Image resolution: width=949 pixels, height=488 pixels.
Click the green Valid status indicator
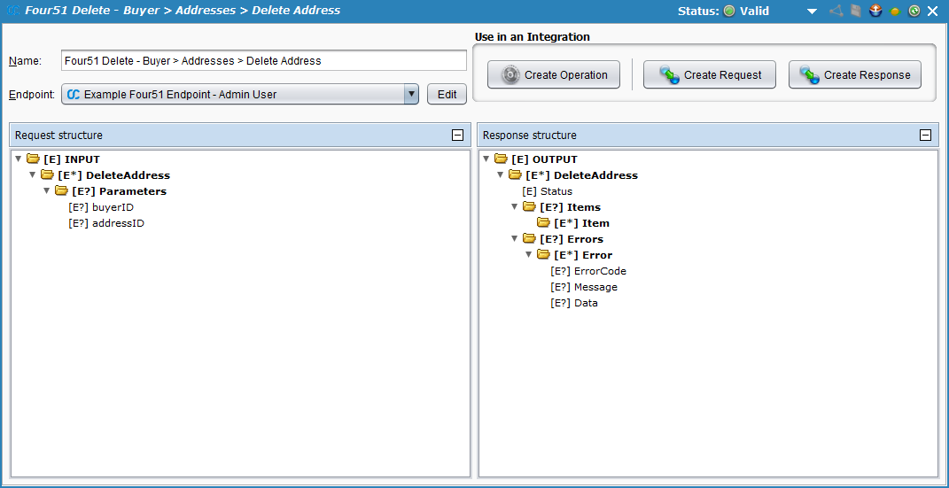click(x=729, y=12)
